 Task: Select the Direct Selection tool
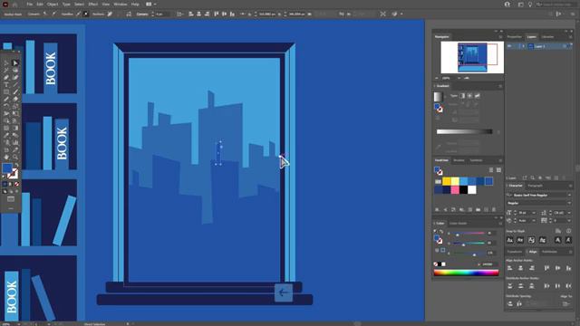click(x=15, y=63)
